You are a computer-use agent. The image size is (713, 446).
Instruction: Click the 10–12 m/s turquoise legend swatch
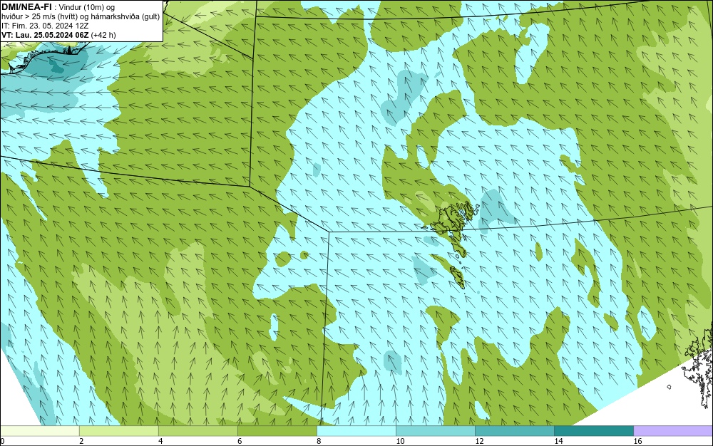435,431
